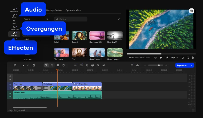Click the timeline zoom slider handle
This screenshot has height=118, width=203.
click(159, 65)
